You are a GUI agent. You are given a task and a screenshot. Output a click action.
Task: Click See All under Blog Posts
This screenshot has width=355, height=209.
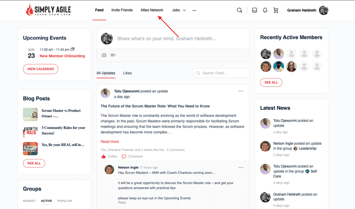(34, 163)
